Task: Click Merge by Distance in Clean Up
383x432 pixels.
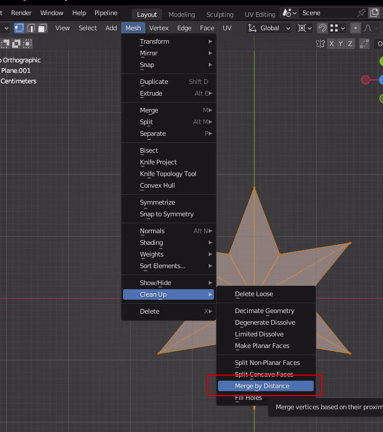Action: (266, 386)
